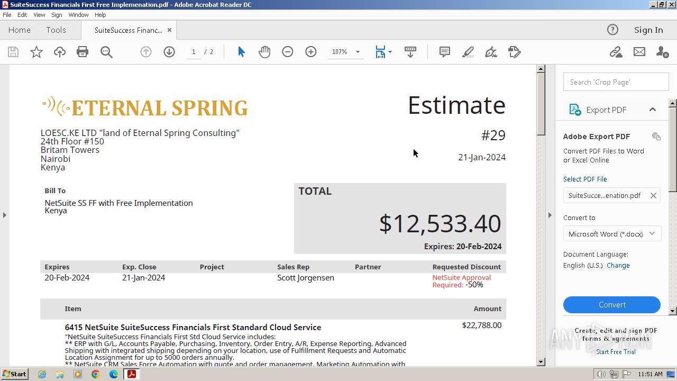Screen dimensions: 677x381
Task: Click the Change language link
Action: [618, 266]
